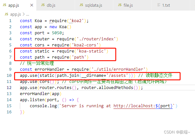
Task: Click the './router/index' string
Action: (96, 39)
